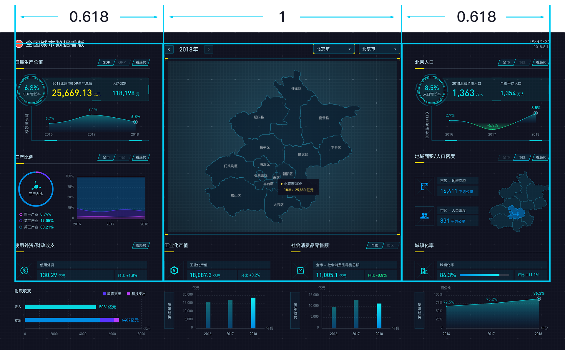The image size is (565, 350).
Task: Click the building urbanization rate icon
Action: 424,271
